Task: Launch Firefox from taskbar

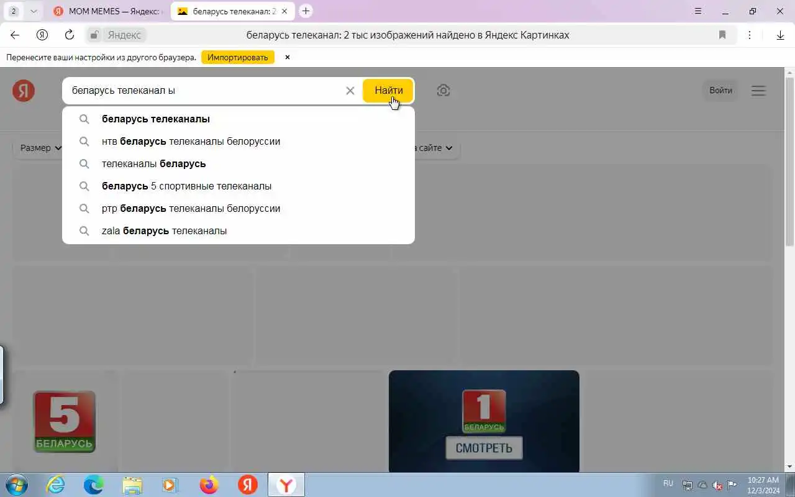Action: pos(209,485)
